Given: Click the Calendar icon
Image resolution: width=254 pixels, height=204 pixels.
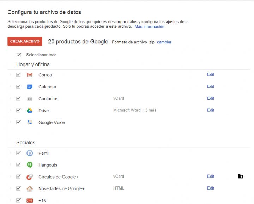Looking at the screenshot, I should point(30,87).
